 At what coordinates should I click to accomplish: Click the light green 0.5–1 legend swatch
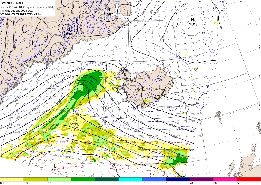pyautogui.click(x=59, y=179)
